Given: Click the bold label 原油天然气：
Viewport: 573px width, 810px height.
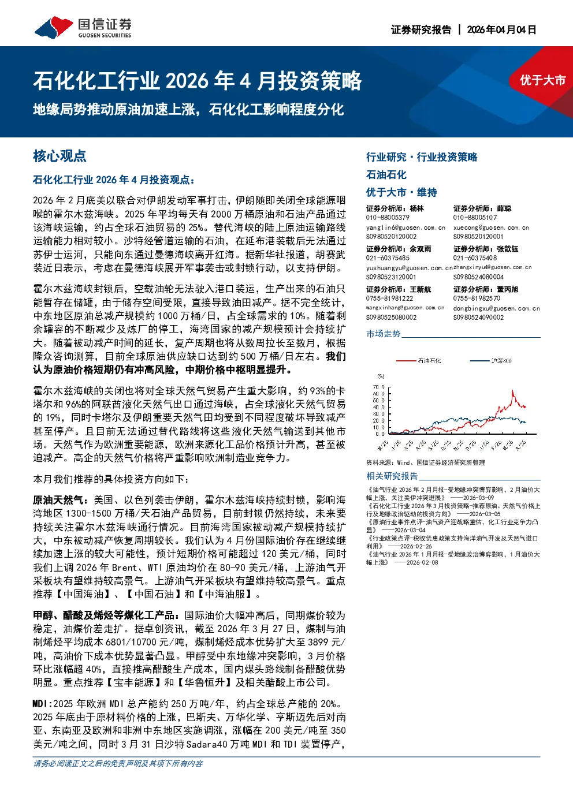Looking at the screenshot, I should point(61,500).
